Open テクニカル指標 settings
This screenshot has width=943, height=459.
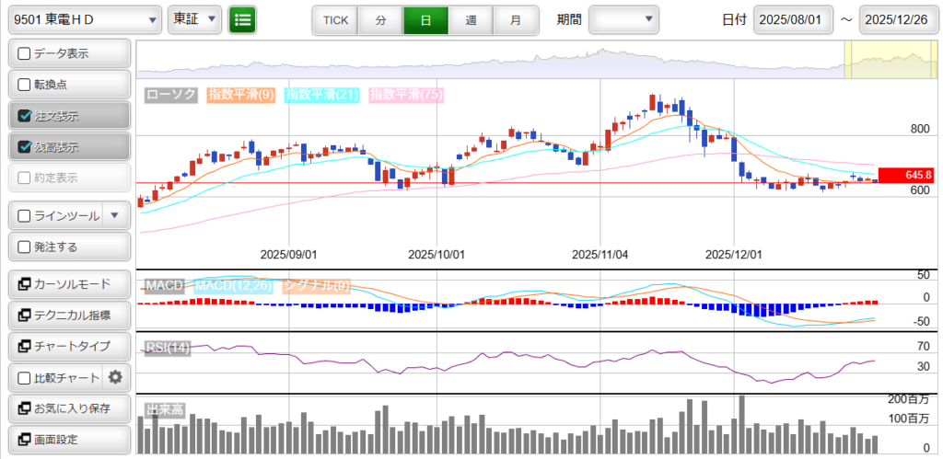(x=68, y=315)
